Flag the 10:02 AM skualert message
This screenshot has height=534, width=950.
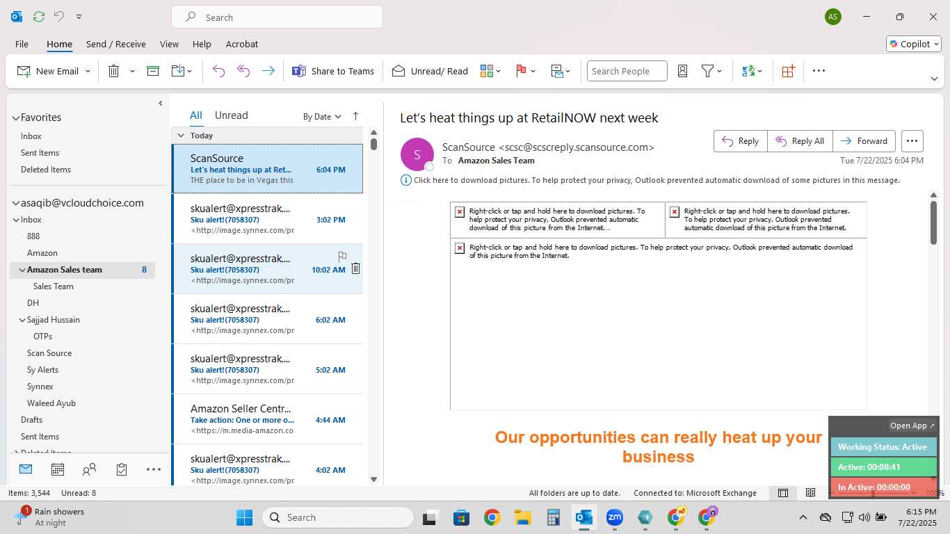coord(342,257)
